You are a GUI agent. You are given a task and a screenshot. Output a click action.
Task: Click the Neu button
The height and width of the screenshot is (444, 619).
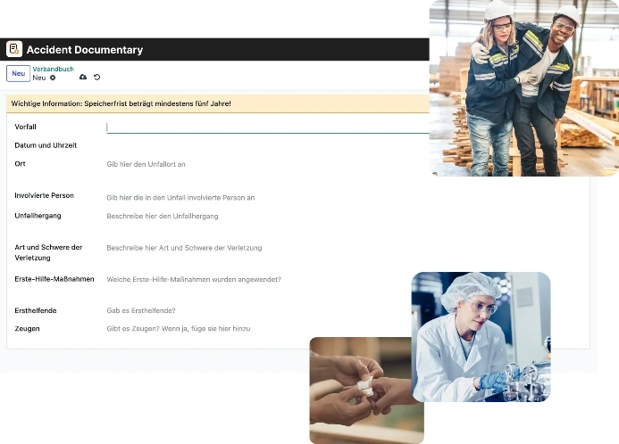pos(18,74)
